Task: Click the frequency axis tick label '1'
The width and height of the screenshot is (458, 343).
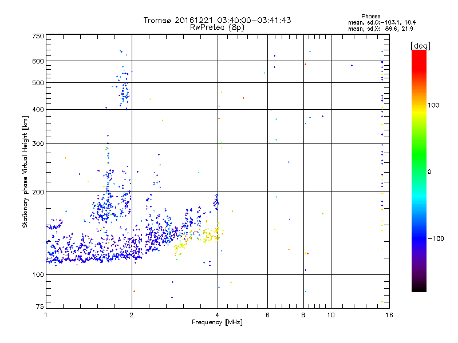Action: click(x=46, y=315)
